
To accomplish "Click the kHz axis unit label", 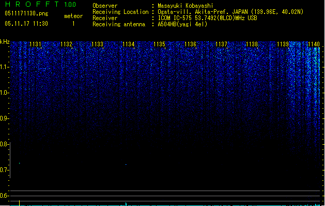I will pyautogui.click(x=5, y=42).
